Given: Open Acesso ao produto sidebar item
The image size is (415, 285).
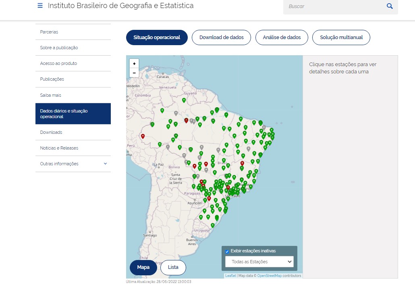Looking at the screenshot, I should [x=73, y=63].
